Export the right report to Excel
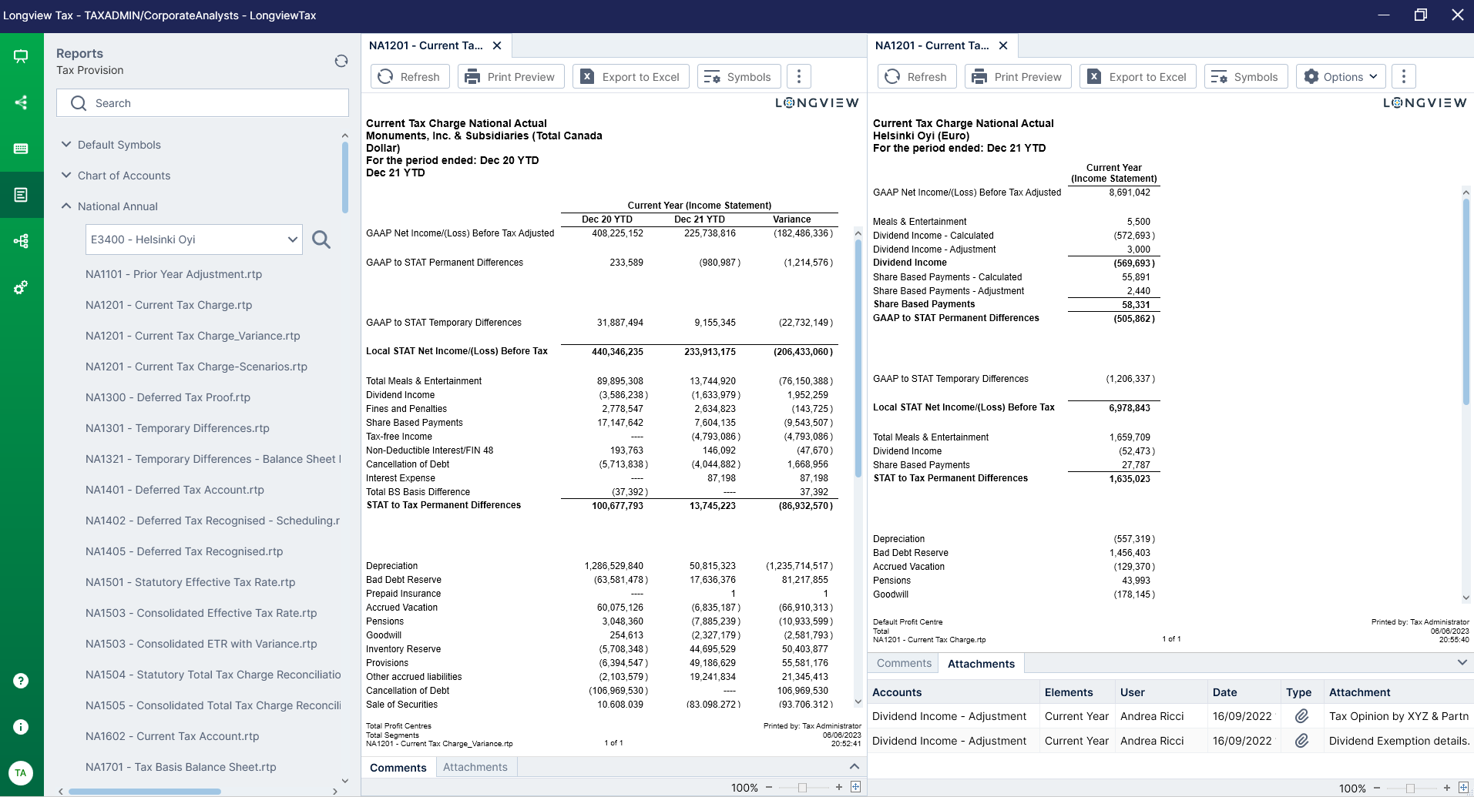 (x=1137, y=76)
